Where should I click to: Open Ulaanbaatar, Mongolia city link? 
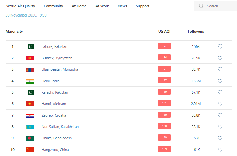click(x=60, y=69)
